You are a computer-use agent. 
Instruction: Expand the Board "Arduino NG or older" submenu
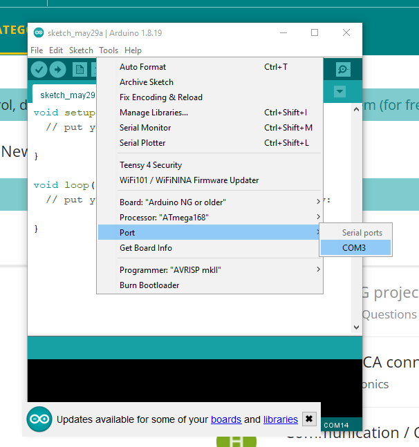[209, 202]
